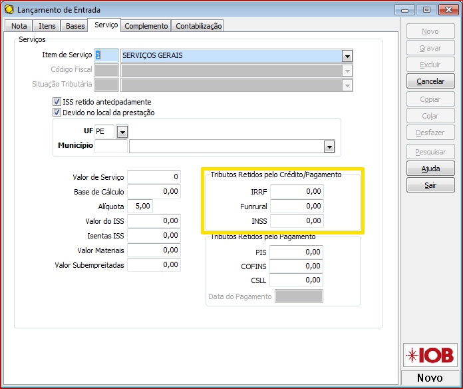The width and height of the screenshot is (463, 389).
Task: Click the IOB logo
Action: (430, 355)
